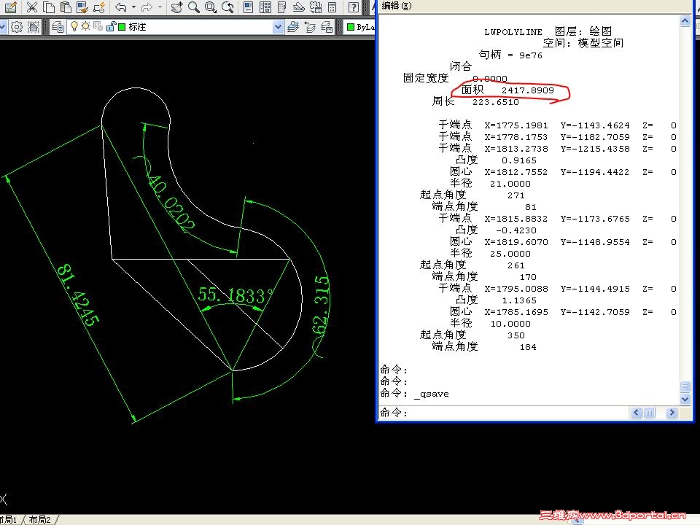Click the Layer Previous icon

[310, 27]
